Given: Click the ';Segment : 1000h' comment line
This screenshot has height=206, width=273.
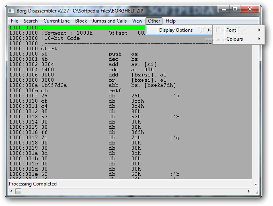Looking at the screenshot, I should 77,33.
